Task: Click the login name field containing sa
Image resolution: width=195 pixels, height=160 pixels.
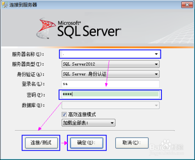Action: point(110,84)
